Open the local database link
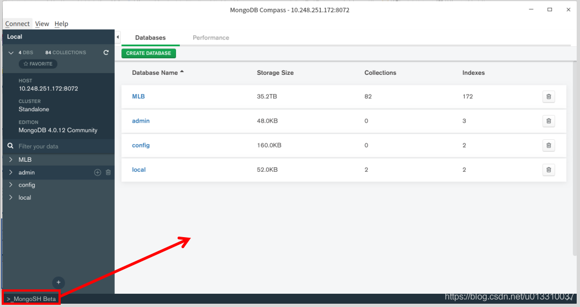The height and width of the screenshot is (307, 580). coord(139,170)
